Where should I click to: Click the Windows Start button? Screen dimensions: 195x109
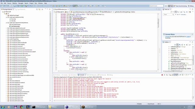[3, 107]
